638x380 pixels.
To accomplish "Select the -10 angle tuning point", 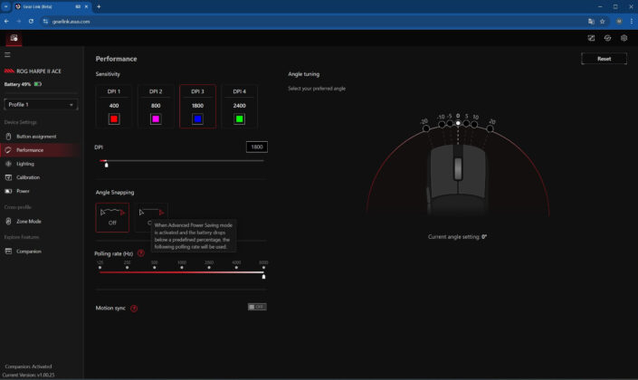I will tap(442, 125).
